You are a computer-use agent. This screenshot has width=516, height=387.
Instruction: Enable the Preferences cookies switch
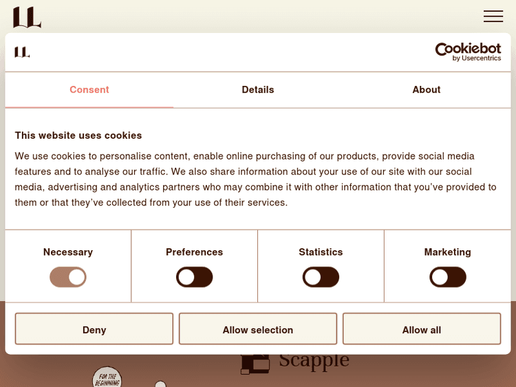coord(195,277)
